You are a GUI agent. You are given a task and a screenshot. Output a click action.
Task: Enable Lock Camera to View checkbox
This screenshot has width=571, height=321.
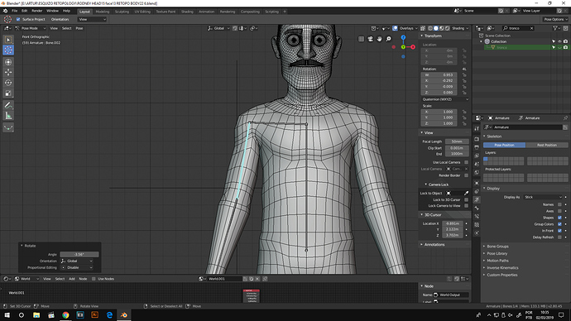(466, 206)
